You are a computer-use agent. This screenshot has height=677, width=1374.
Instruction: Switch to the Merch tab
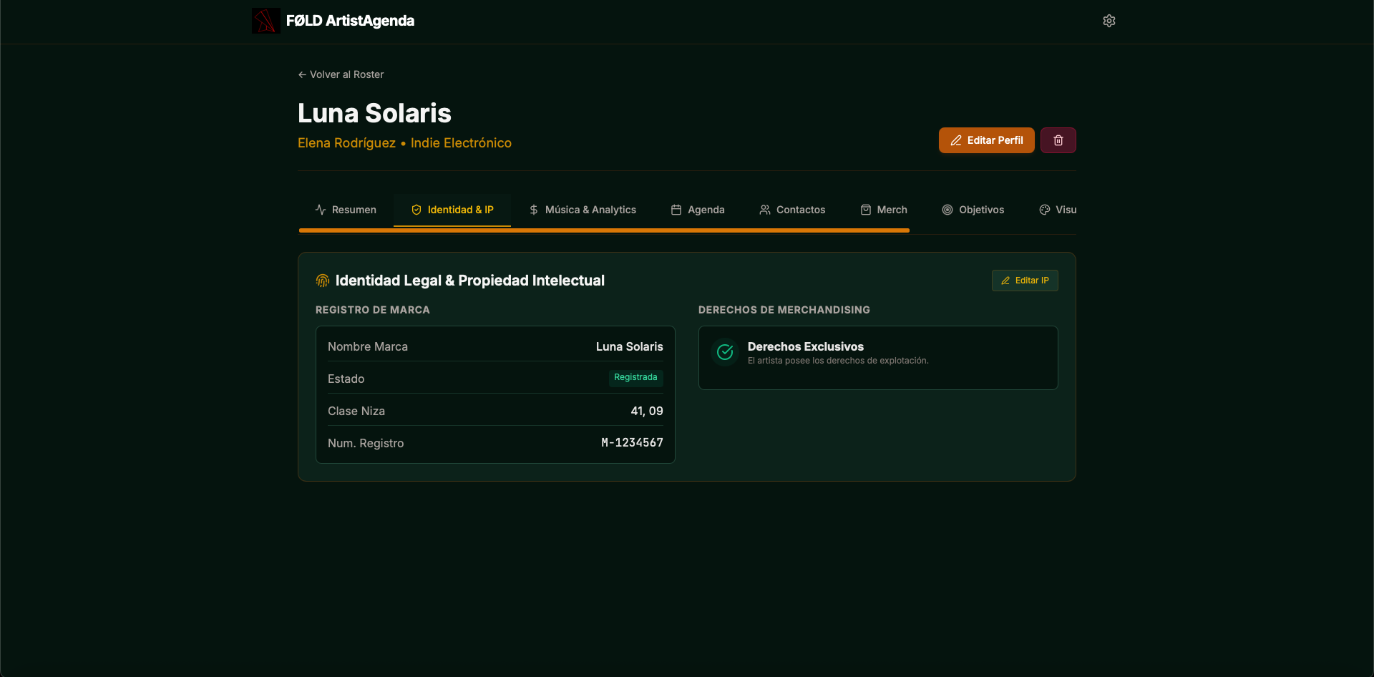884,210
